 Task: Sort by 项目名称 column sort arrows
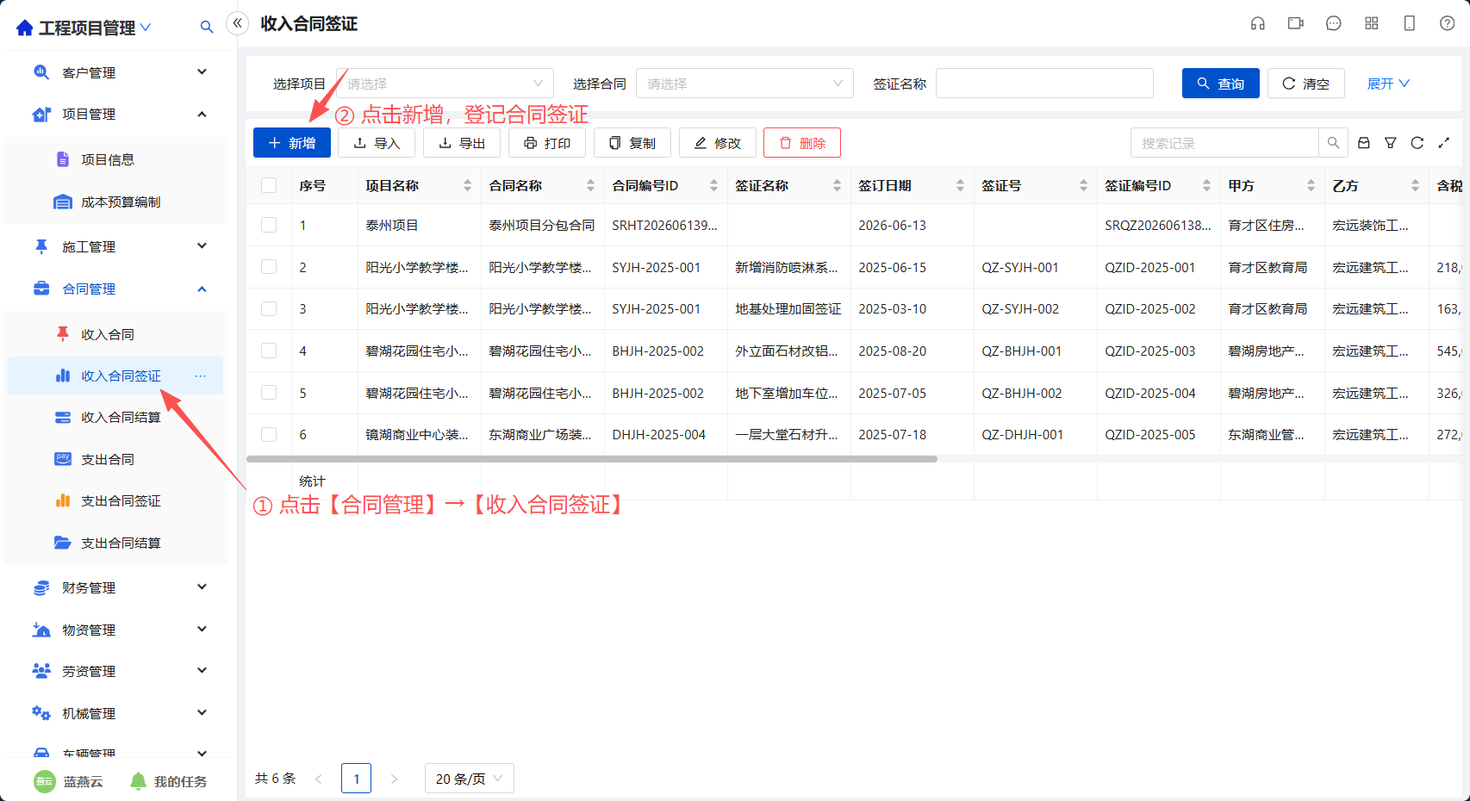click(467, 185)
